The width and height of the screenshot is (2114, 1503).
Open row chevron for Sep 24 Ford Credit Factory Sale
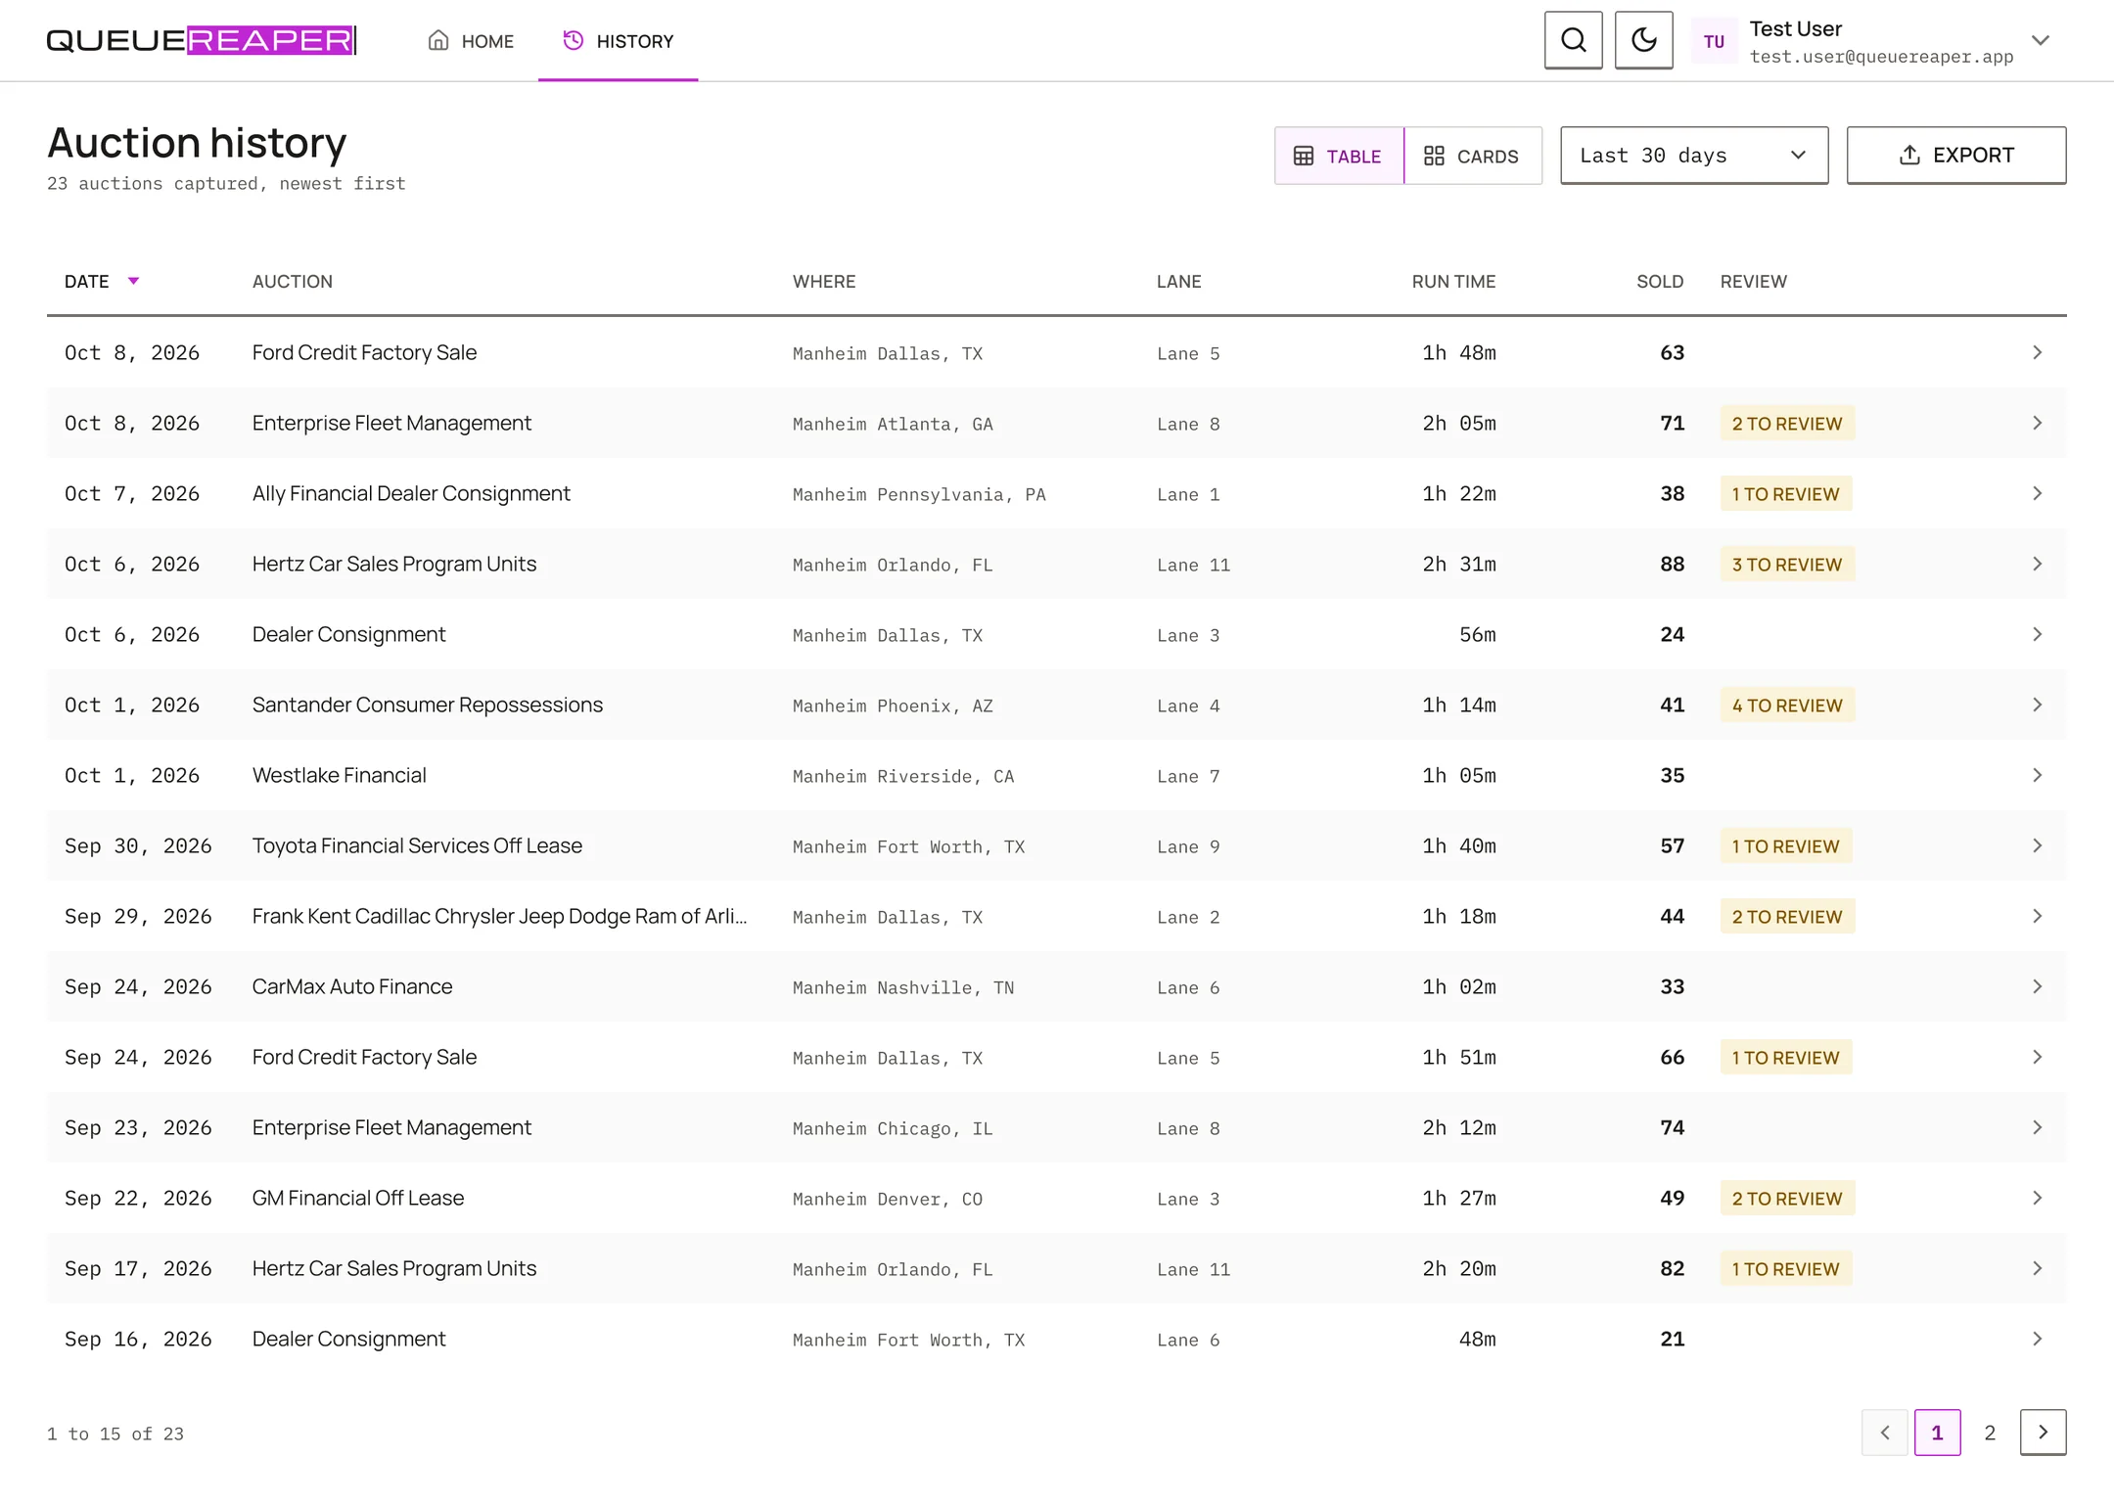click(2038, 1057)
